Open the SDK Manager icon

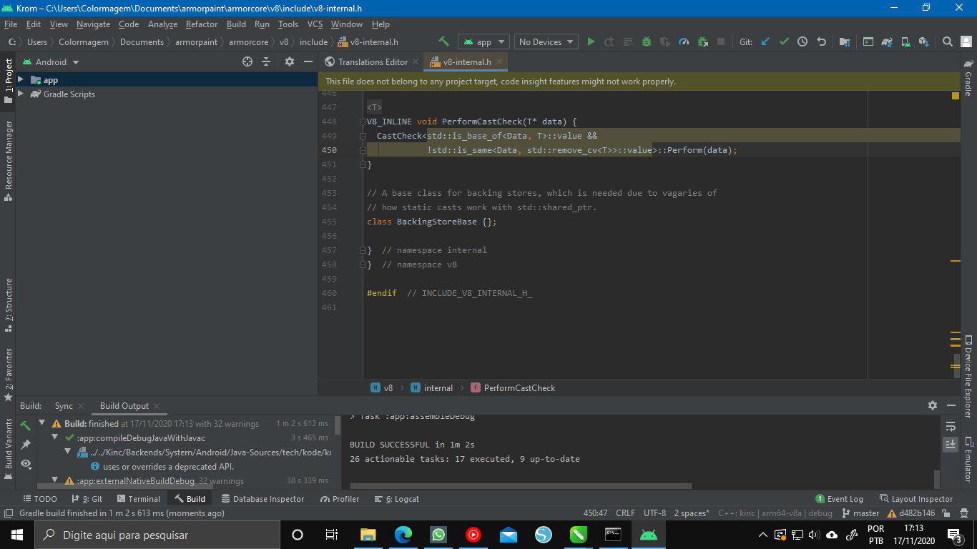(924, 41)
